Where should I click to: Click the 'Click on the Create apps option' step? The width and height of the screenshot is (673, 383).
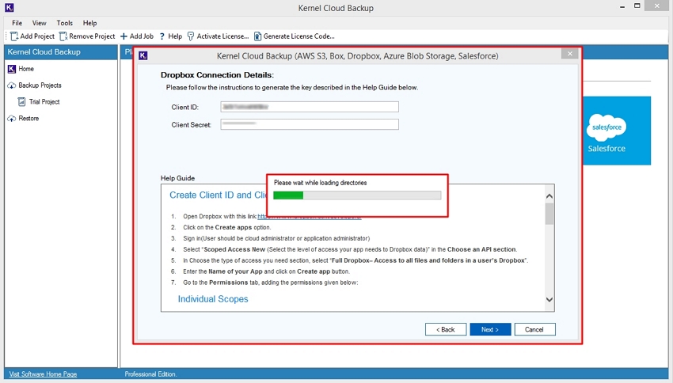coord(227,227)
